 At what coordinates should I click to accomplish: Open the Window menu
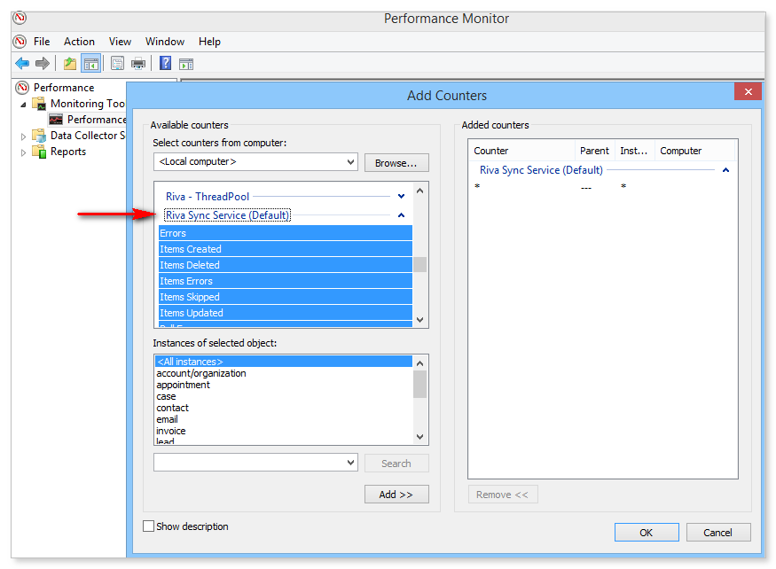pos(165,42)
